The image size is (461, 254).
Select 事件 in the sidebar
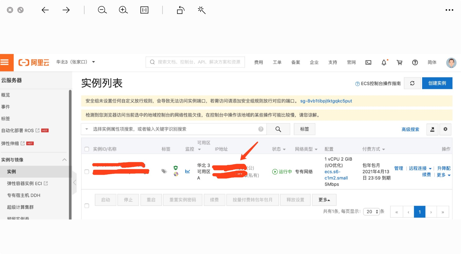(6, 107)
